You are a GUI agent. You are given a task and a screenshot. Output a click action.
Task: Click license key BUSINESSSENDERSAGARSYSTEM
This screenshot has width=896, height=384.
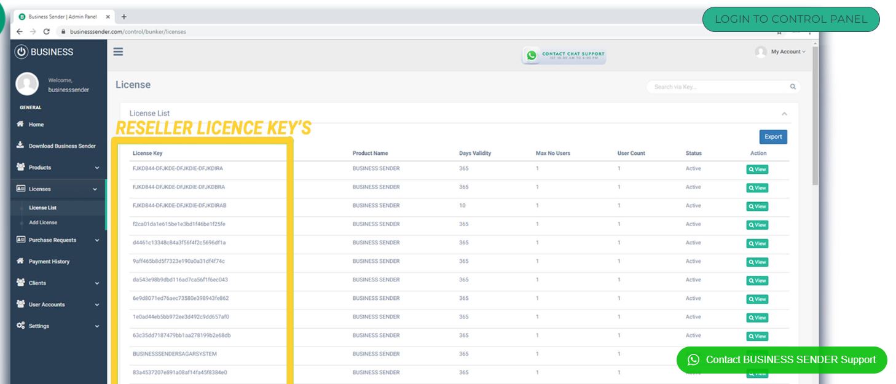(x=175, y=354)
